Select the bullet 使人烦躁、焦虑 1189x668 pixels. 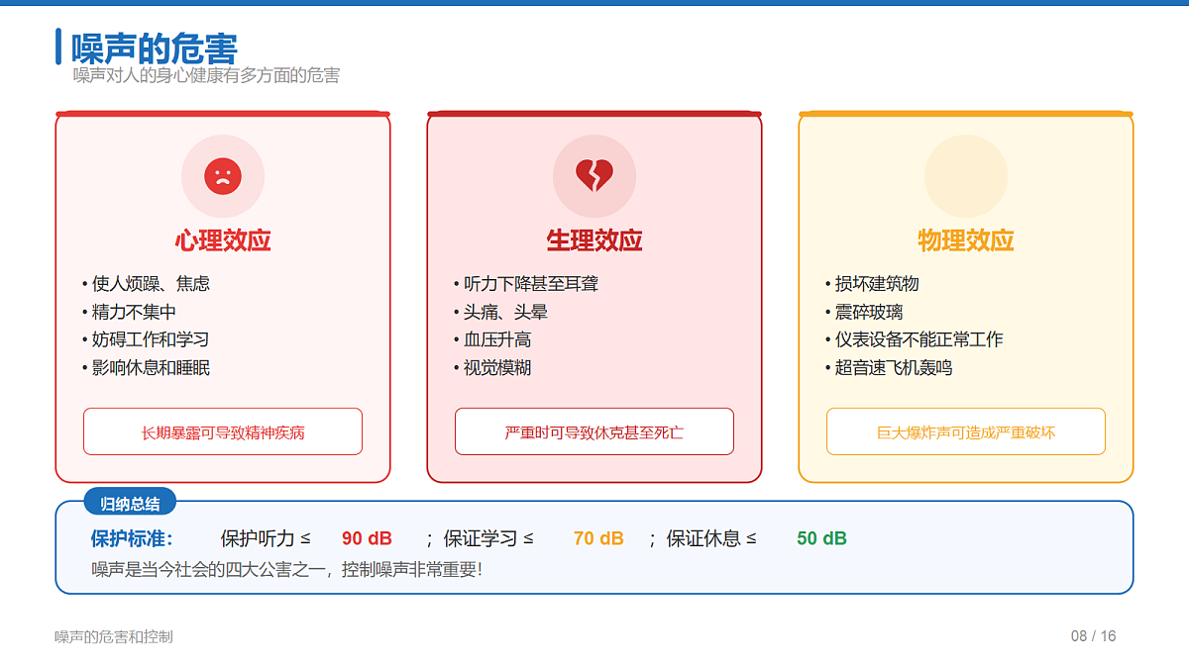(x=146, y=284)
